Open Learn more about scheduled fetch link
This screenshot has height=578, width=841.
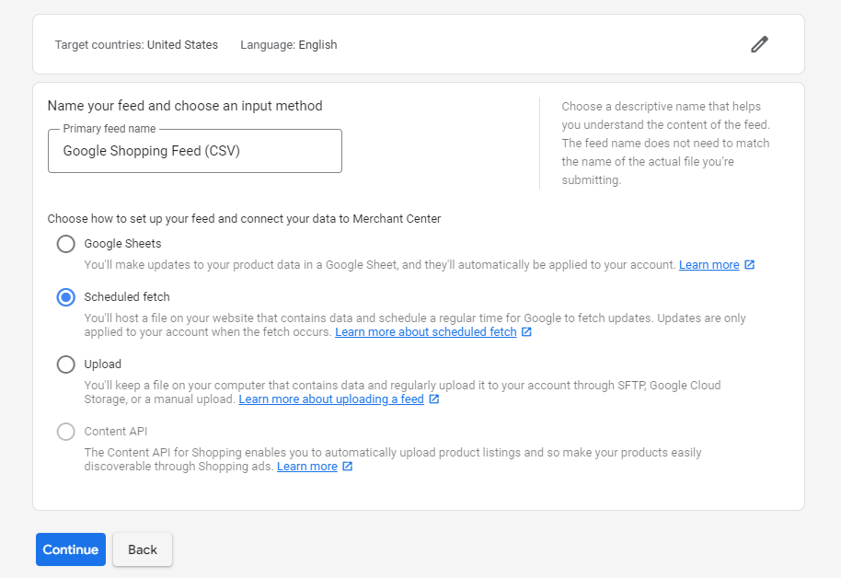tap(426, 331)
